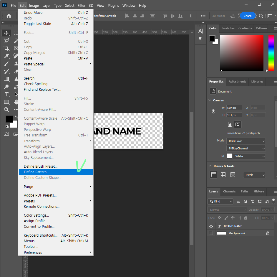
Task: Set canvas to landscape orientation
Action: 238,124
